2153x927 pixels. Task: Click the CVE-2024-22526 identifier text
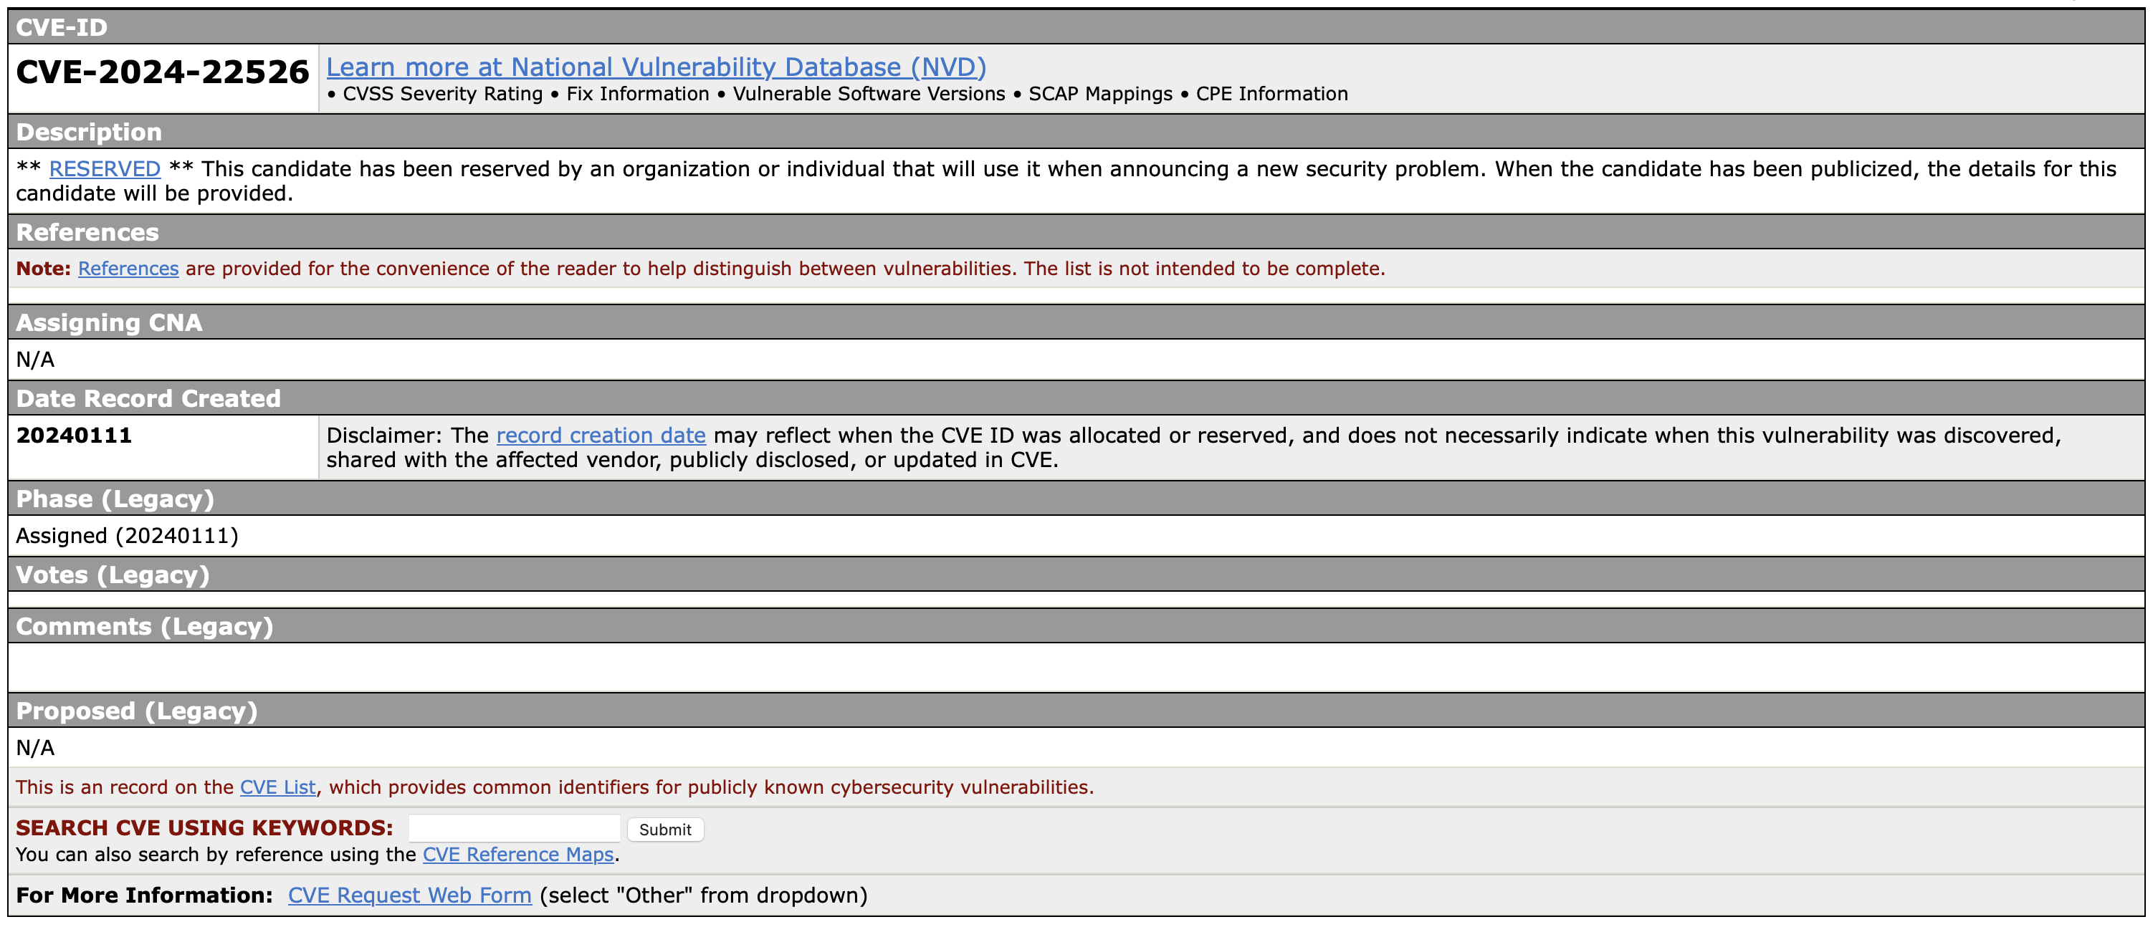(162, 72)
